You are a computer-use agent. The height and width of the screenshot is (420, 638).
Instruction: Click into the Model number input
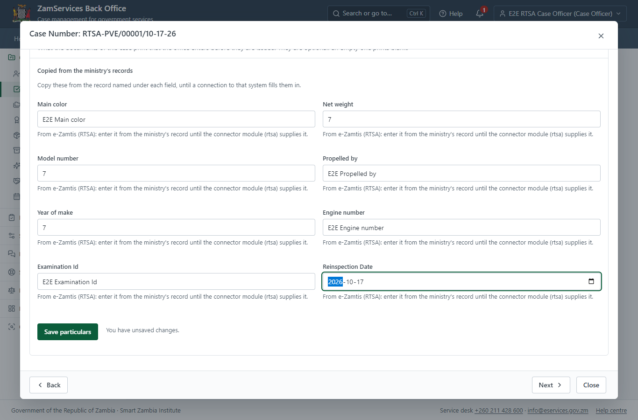pyautogui.click(x=176, y=173)
